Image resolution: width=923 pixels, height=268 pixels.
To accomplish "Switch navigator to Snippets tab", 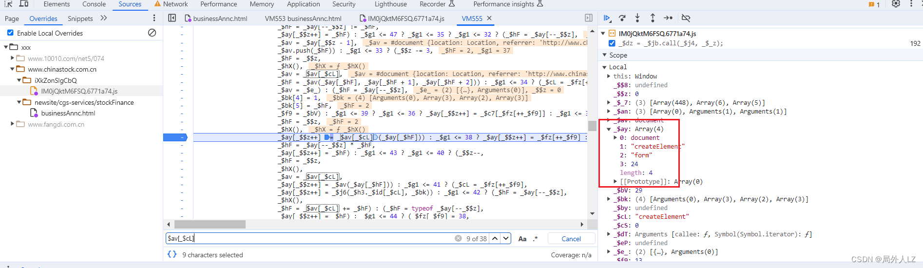I will tap(80, 19).
